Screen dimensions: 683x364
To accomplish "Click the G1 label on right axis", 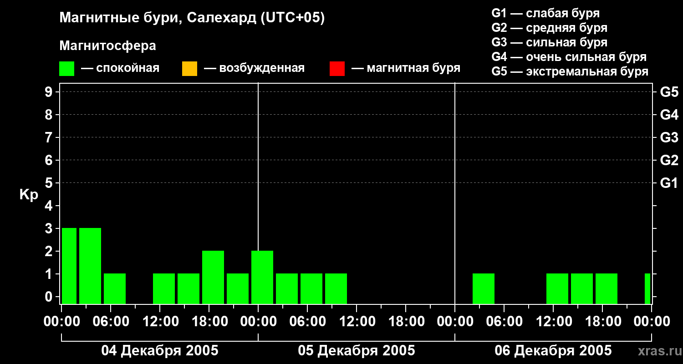I will (669, 183).
